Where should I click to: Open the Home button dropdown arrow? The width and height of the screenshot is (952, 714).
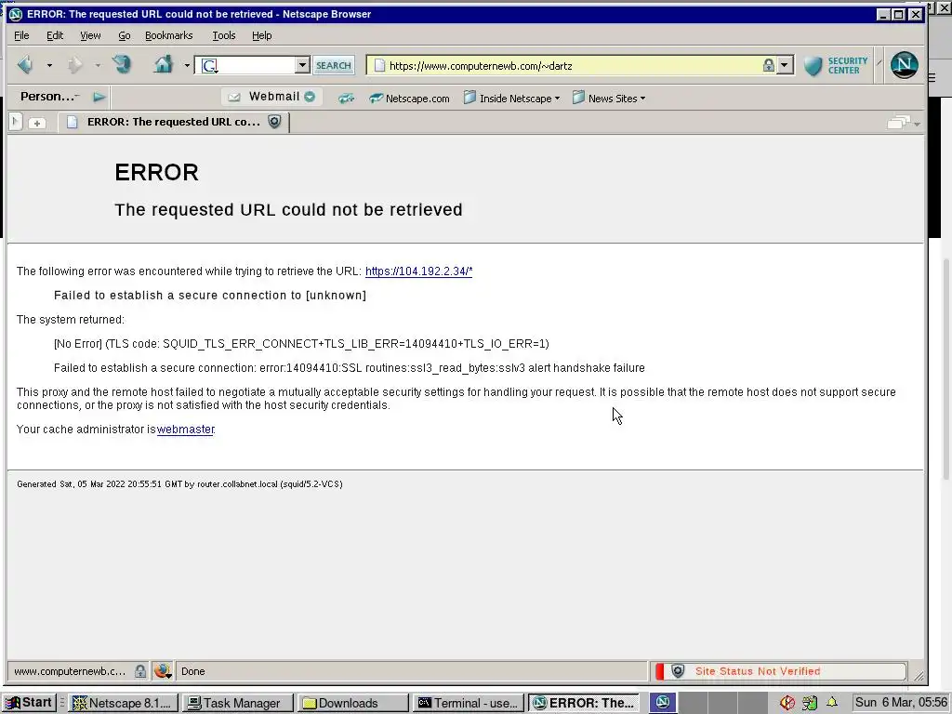tap(187, 66)
